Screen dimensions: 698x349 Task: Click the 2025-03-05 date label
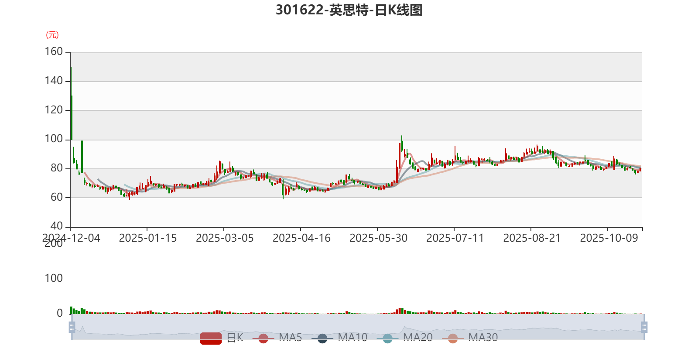225,238
